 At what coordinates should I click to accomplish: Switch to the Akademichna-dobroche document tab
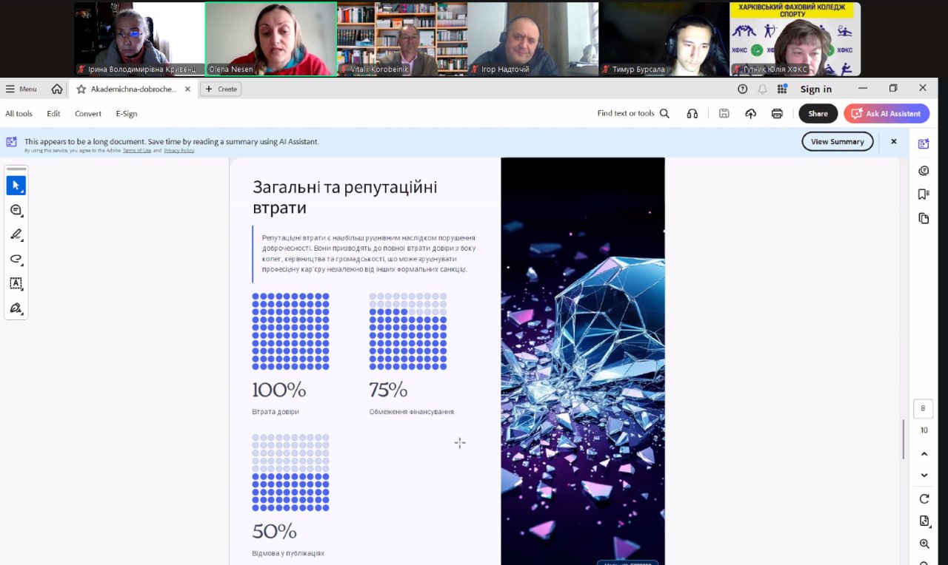[133, 89]
